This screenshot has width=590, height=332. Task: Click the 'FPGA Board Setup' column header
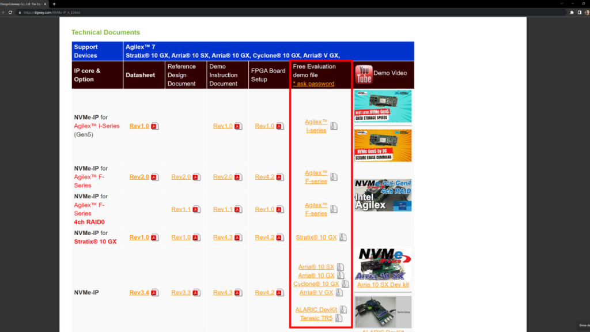point(268,75)
